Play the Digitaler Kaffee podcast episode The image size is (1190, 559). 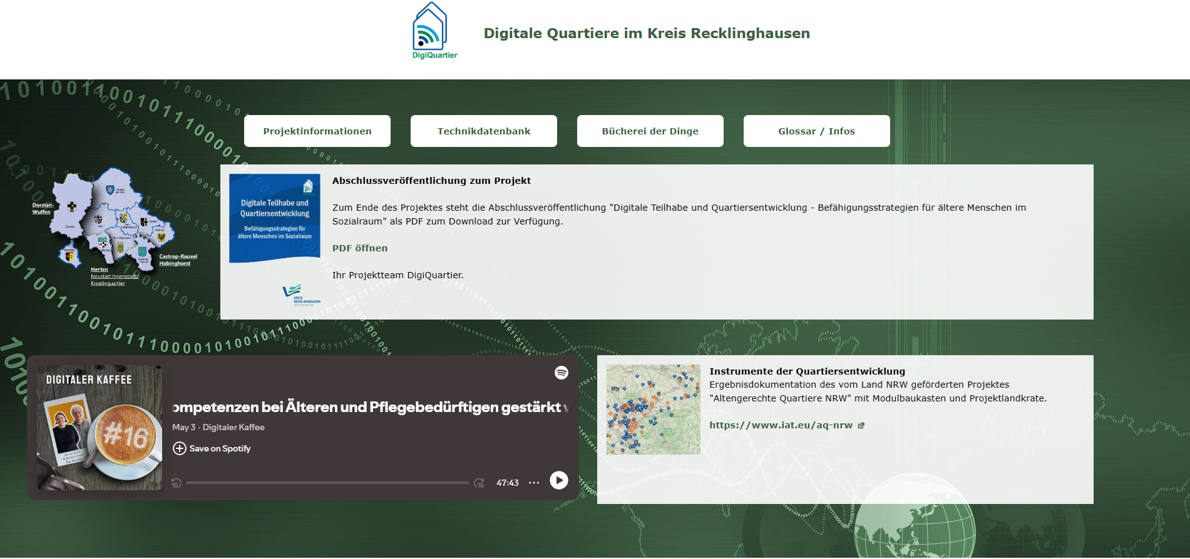(x=559, y=480)
